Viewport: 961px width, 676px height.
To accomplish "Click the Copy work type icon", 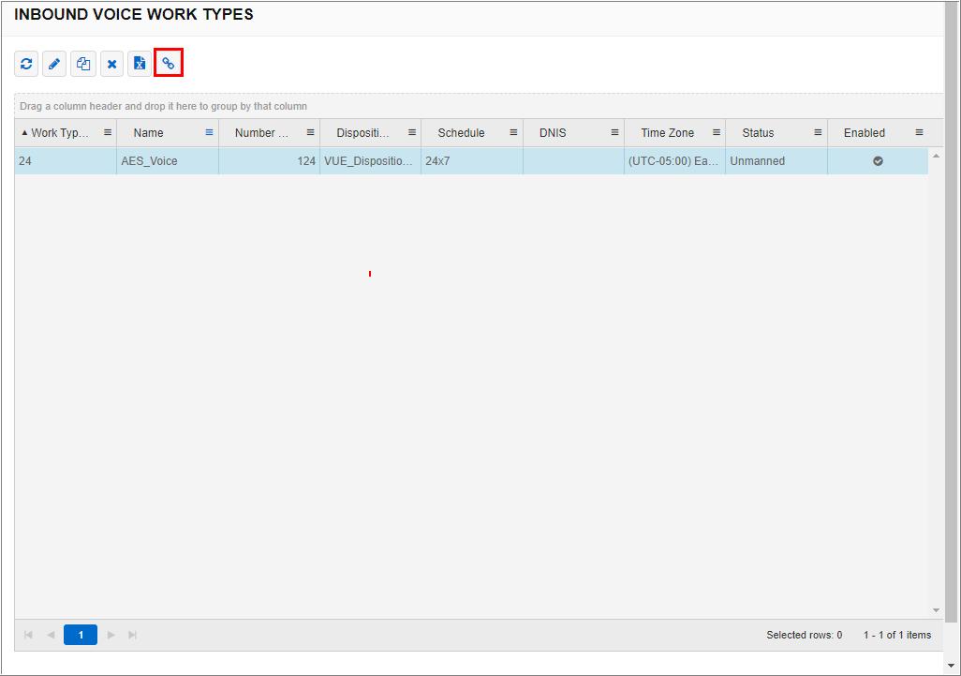I will click(82, 64).
